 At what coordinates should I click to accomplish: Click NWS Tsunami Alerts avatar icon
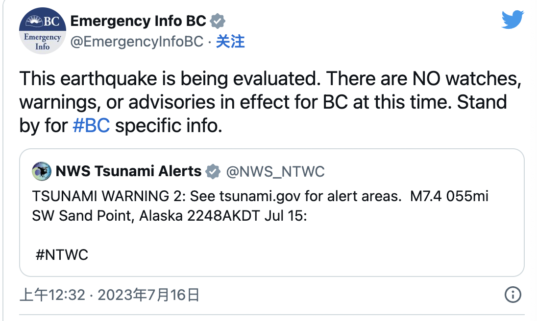coord(42,171)
